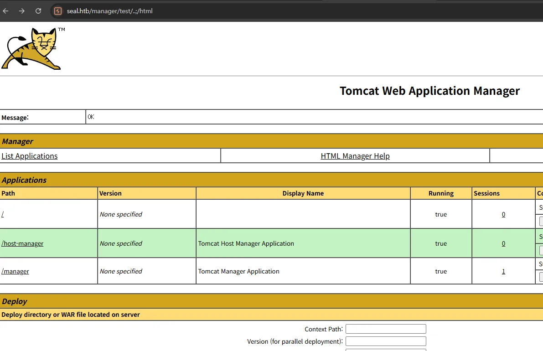Click the 'Applications' section header
Image resolution: width=543 pixels, height=351 pixels.
click(x=272, y=180)
